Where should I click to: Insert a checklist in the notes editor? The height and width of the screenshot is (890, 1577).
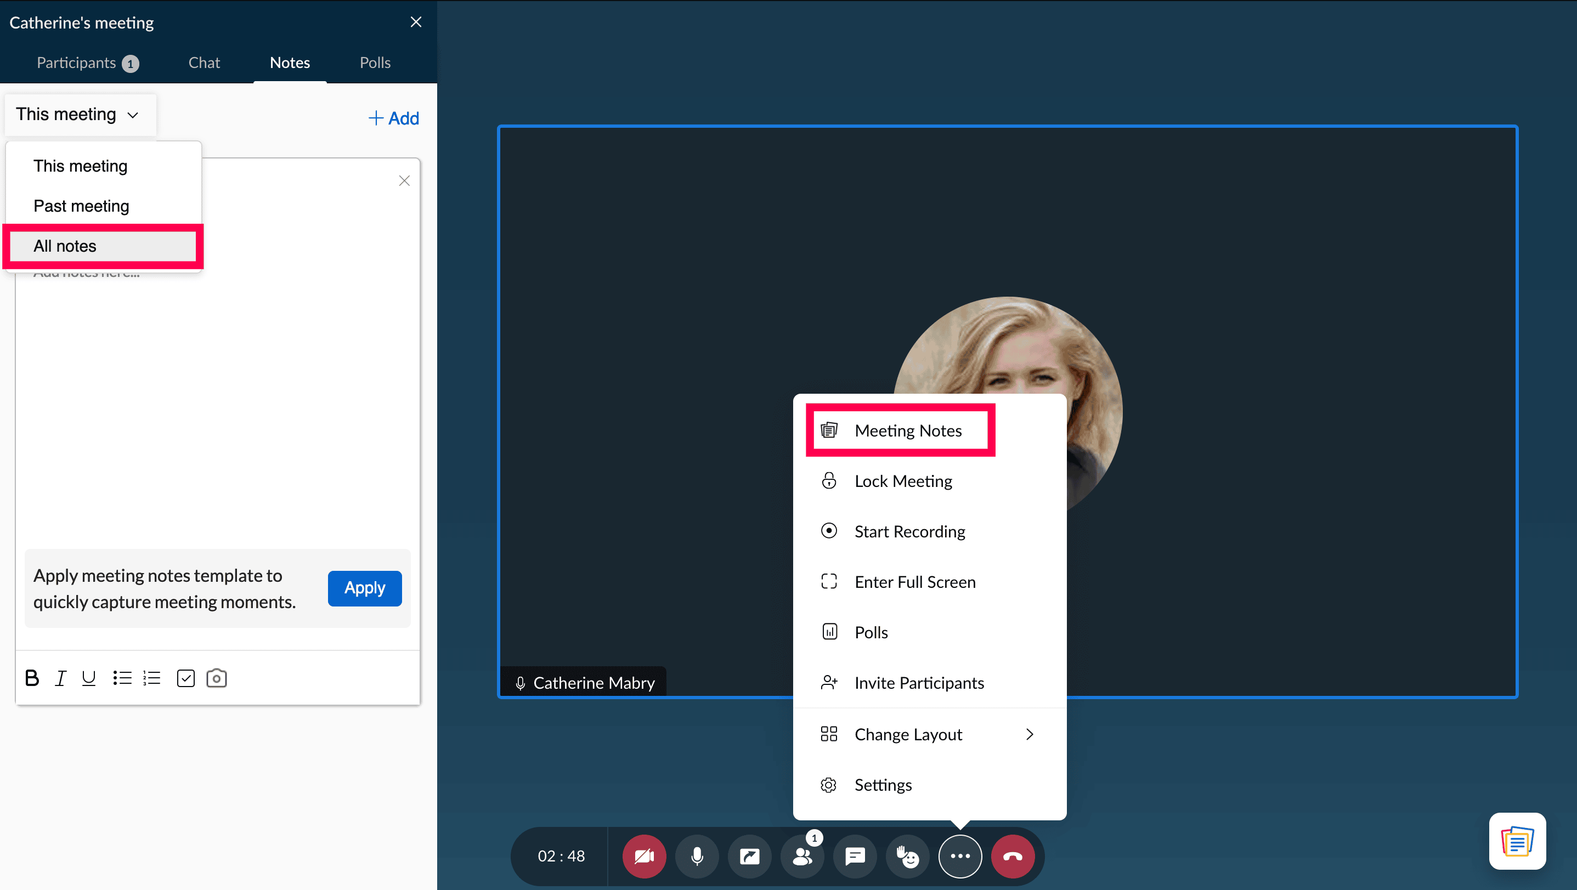click(x=185, y=678)
